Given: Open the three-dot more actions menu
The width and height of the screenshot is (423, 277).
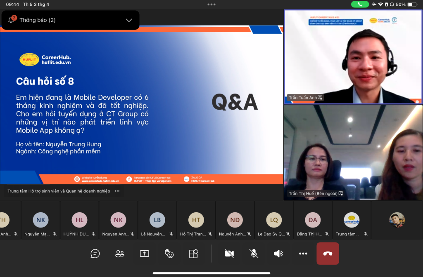Looking at the screenshot, I should 303,254.
